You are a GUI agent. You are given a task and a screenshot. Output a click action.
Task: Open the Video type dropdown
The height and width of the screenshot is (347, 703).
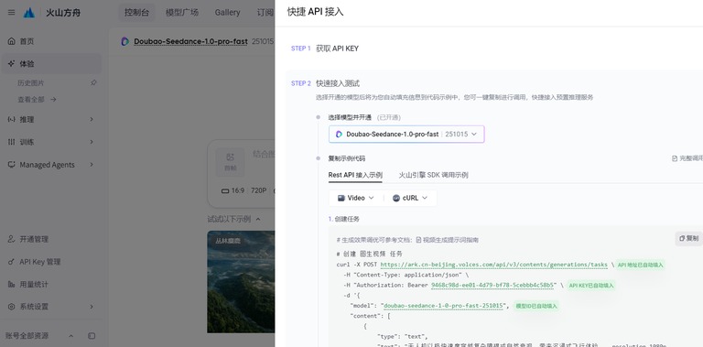356,198
